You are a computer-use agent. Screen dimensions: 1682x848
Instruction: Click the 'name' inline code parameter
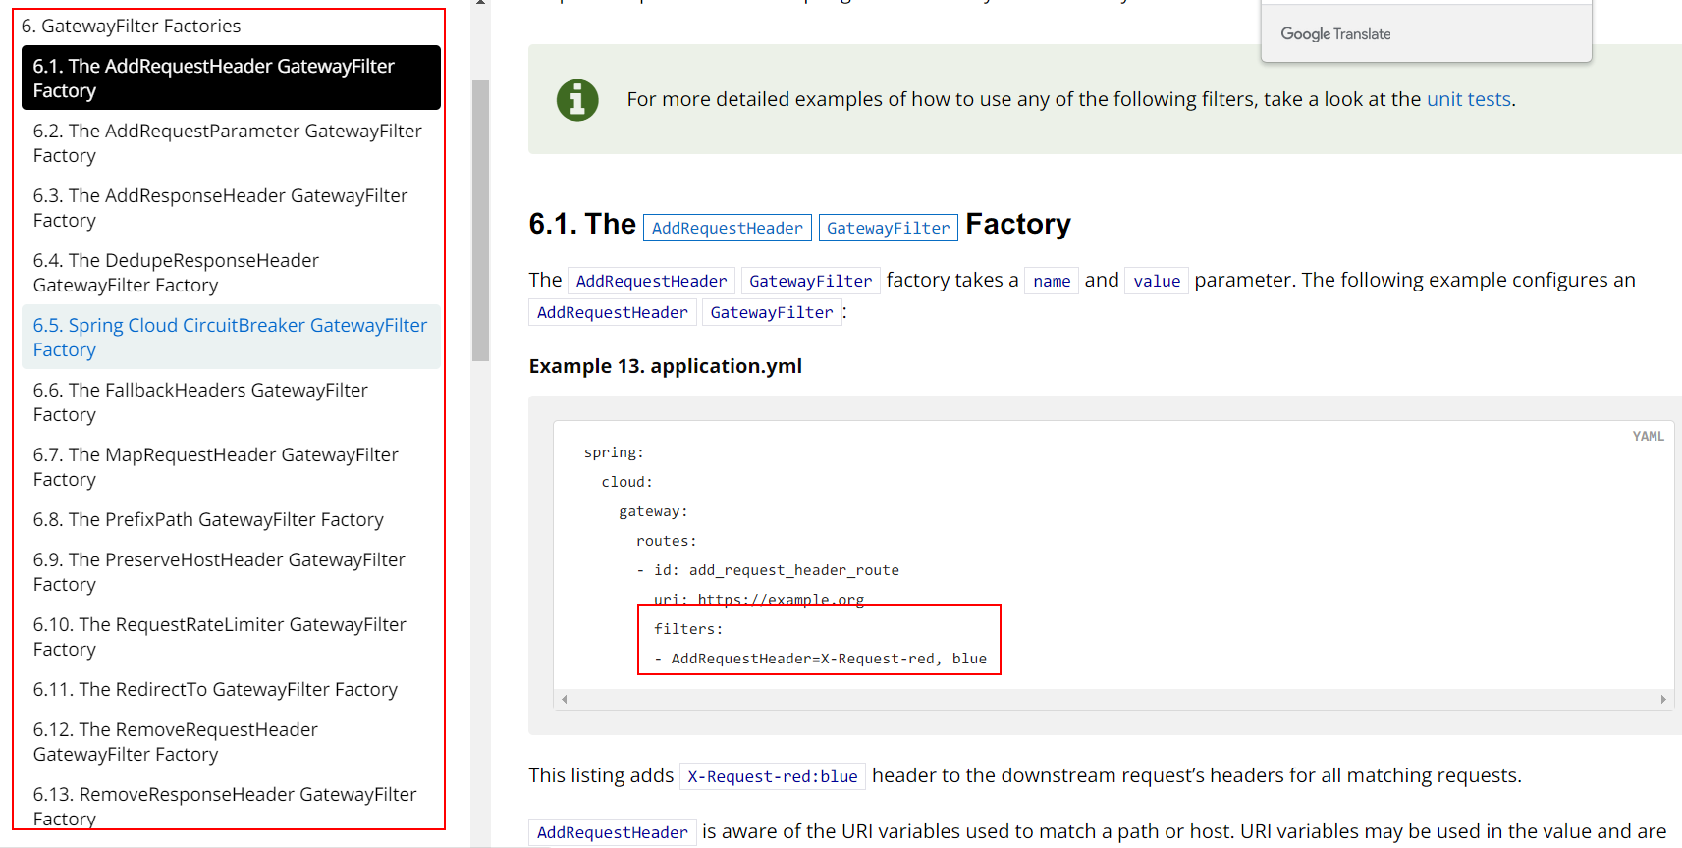[x=1052, y=281]
